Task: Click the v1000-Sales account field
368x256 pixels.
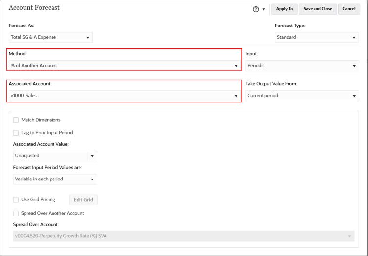Action: pyautogui.click(x=118, y=96)
